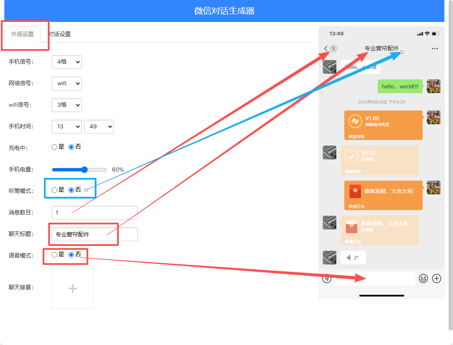Click sender avatar beside orange transfer card

coord(434,118)
